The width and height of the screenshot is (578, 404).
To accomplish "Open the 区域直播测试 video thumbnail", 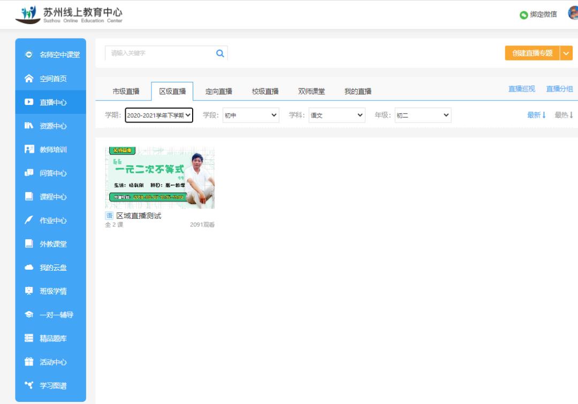I will point(159,178).
